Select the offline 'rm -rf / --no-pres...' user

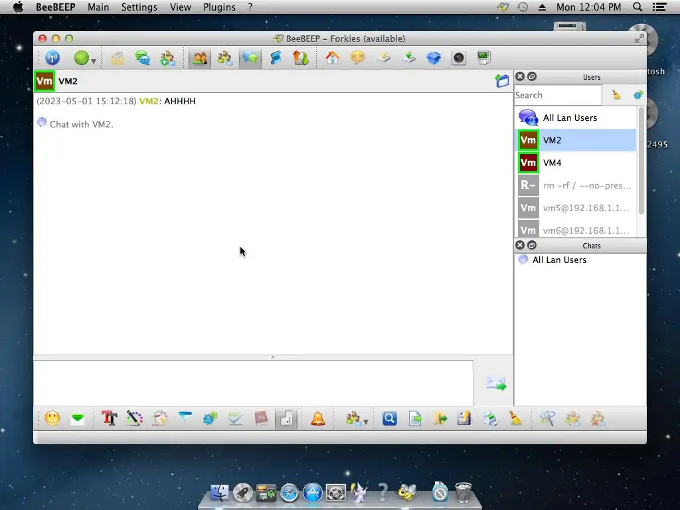(x=576, y=185)
